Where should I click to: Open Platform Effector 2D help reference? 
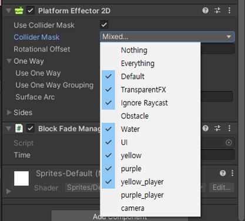(205, 11)
